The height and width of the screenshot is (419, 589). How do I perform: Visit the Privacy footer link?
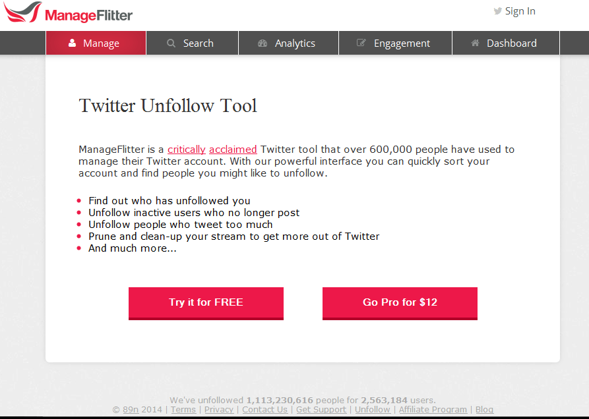coord(219,410)
